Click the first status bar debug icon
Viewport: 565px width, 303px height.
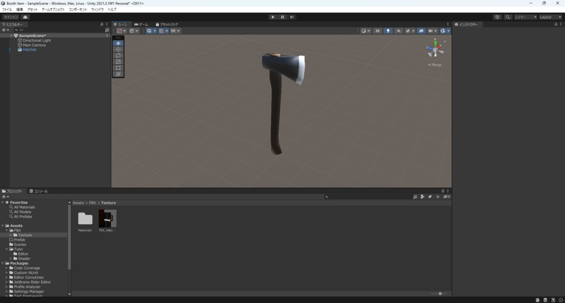[x=537, y=300]
